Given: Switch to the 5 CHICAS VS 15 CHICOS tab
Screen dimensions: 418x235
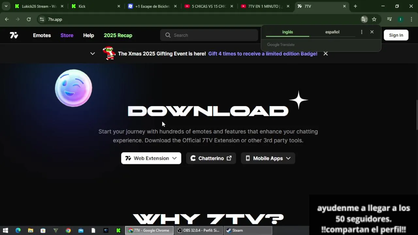Looking at the screenshot, I should 209,6.
